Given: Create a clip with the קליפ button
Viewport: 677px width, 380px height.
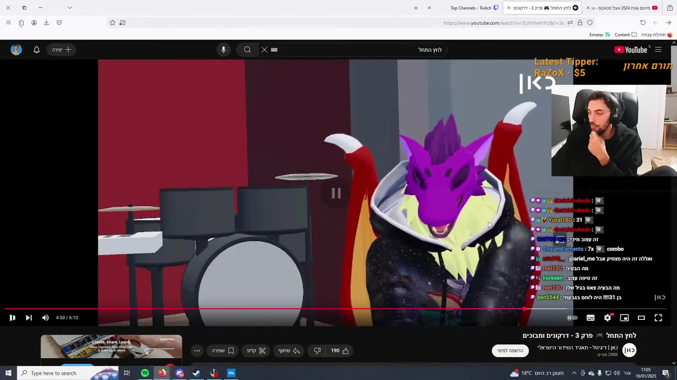Looking at the screenshot, I should [x=257, y=350].
